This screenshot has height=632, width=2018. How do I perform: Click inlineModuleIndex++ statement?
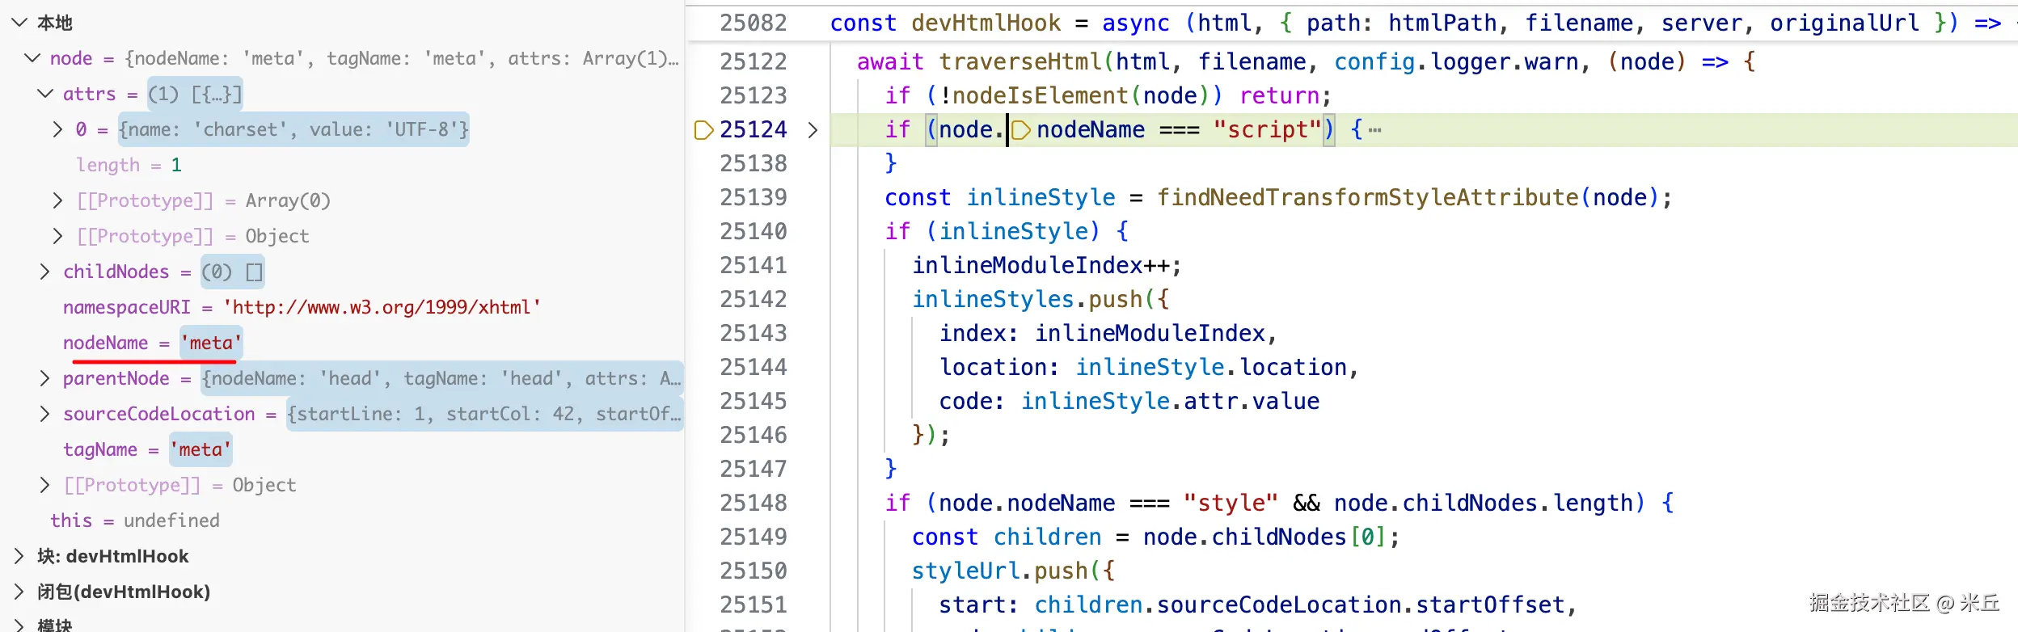[1047, 265]
